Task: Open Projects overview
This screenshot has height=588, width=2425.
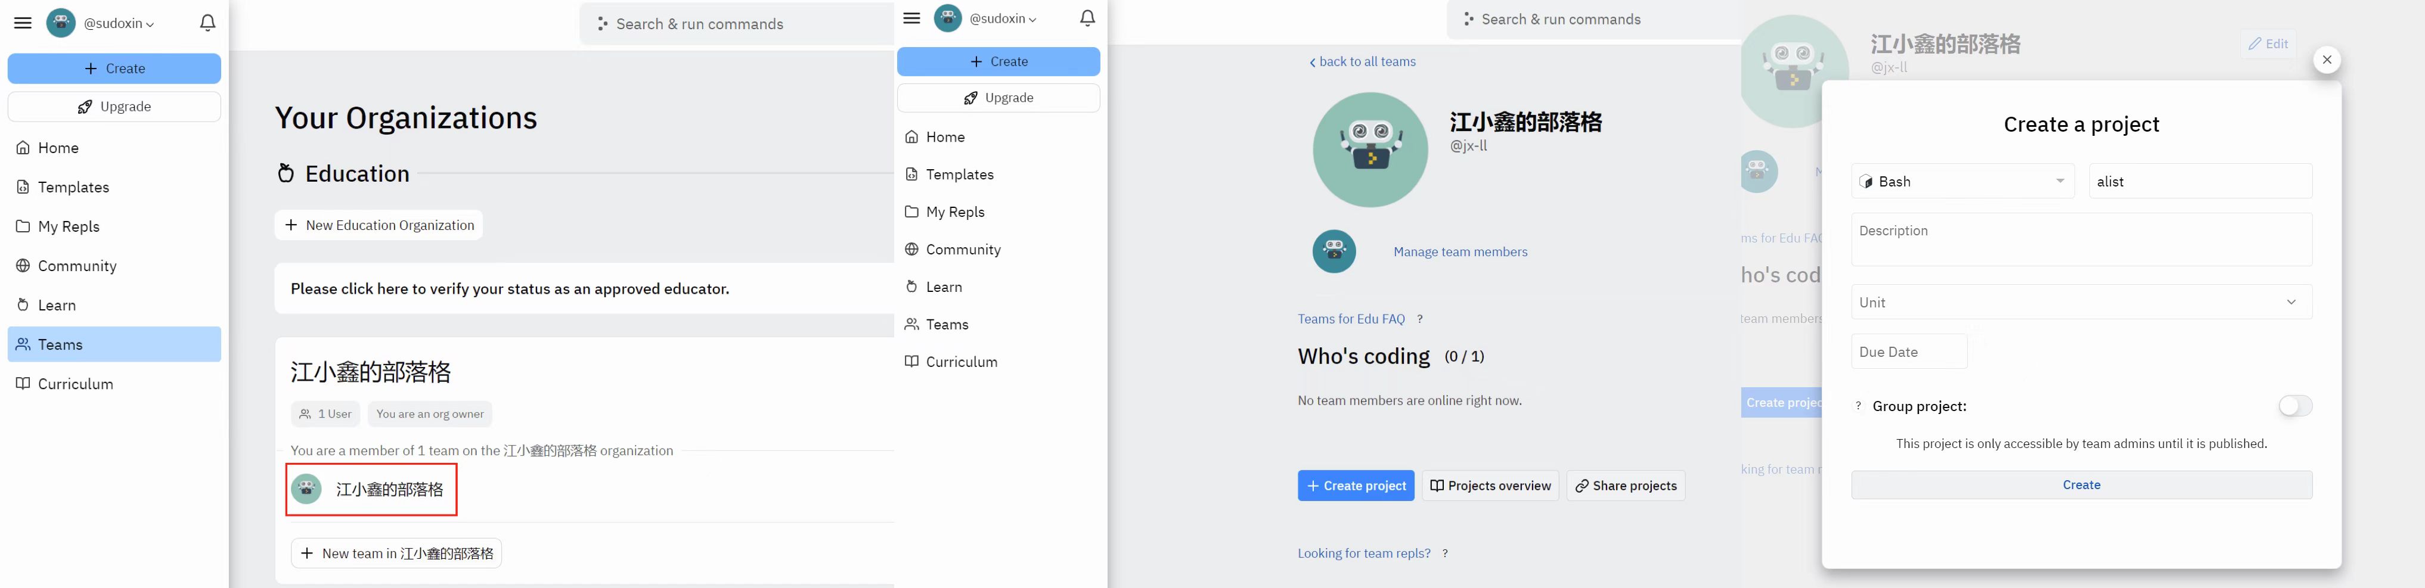Action: coord(1490,486)
